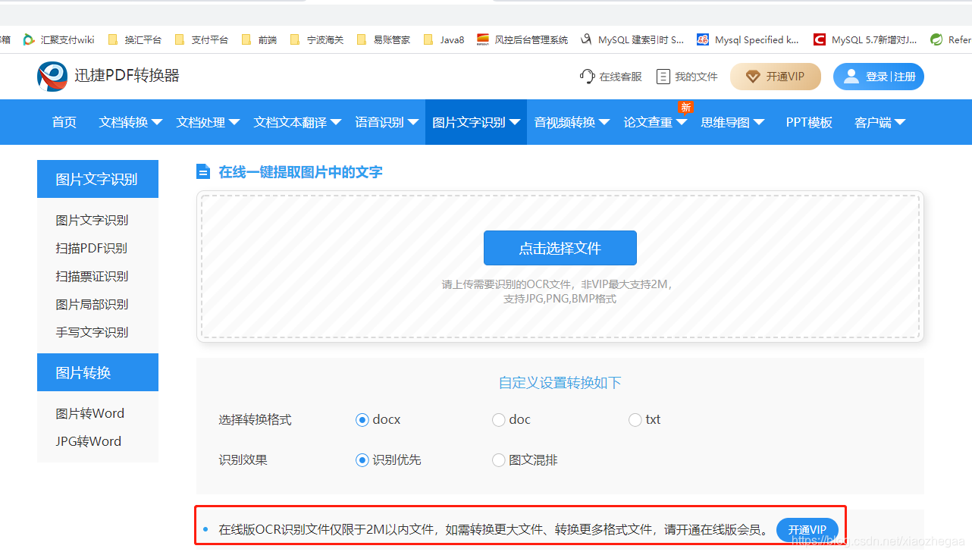Click the 在线客服 link text
The image size is (972, 555).
point(620,77)
